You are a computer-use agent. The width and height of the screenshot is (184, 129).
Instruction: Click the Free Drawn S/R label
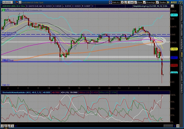9,33
